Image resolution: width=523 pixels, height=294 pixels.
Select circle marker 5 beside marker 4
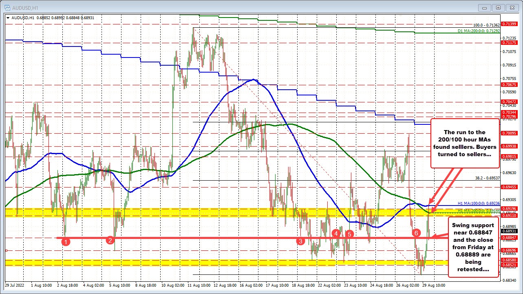click(x=349, y=234)
